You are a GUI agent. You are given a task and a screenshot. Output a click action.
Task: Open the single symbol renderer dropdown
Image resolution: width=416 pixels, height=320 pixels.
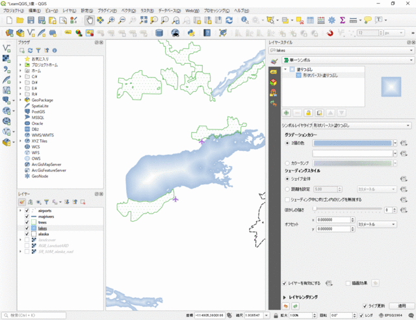point(348,60)
